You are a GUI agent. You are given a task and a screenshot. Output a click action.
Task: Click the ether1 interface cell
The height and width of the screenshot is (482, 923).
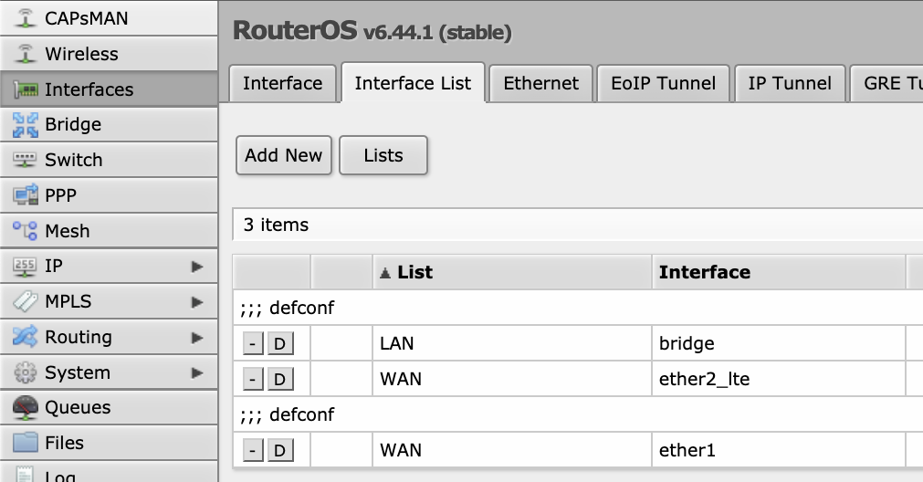point(778,450)
